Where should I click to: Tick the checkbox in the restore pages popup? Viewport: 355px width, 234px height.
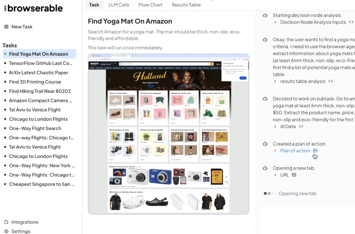pyautogui.click(x=224, y=70)
